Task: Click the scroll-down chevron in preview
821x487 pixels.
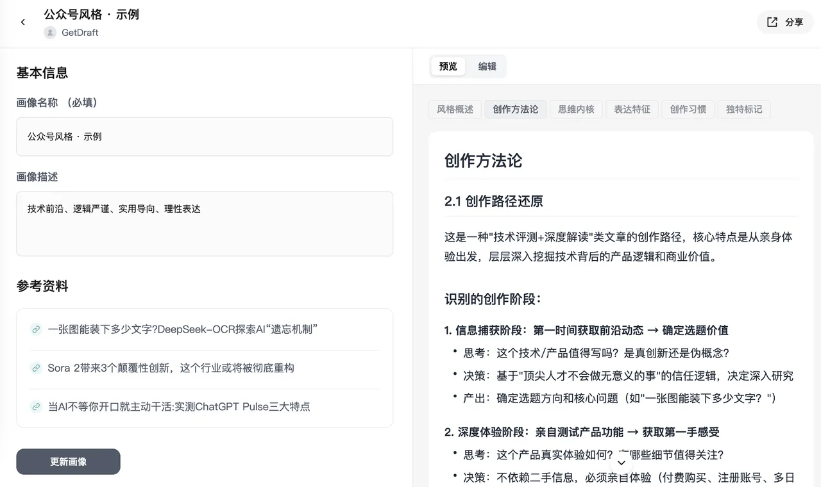Action: coord(621,463)
